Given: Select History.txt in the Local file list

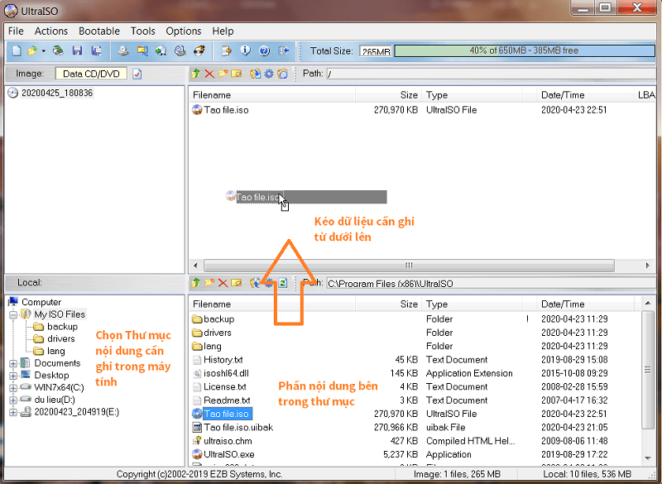Looking at the screenshot, I should pos(223,360).
